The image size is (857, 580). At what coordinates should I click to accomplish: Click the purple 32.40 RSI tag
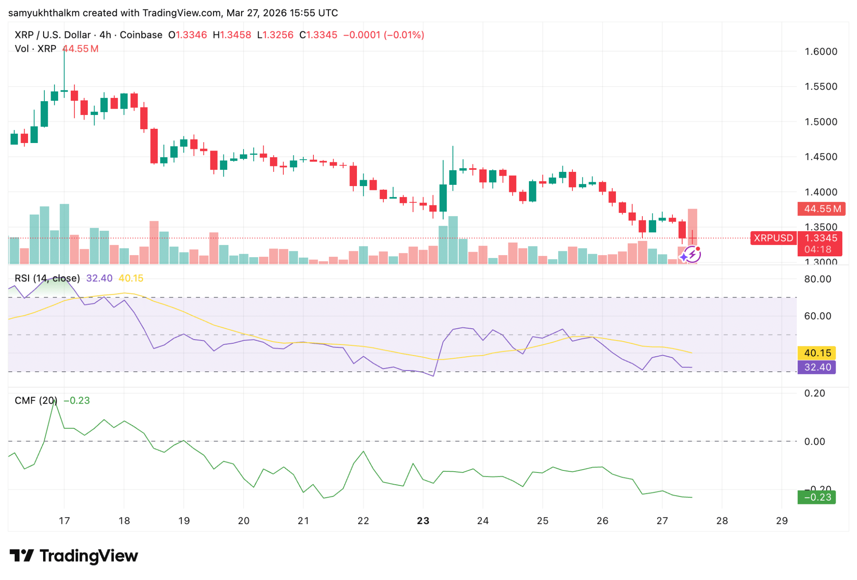(x=816, y=367)
